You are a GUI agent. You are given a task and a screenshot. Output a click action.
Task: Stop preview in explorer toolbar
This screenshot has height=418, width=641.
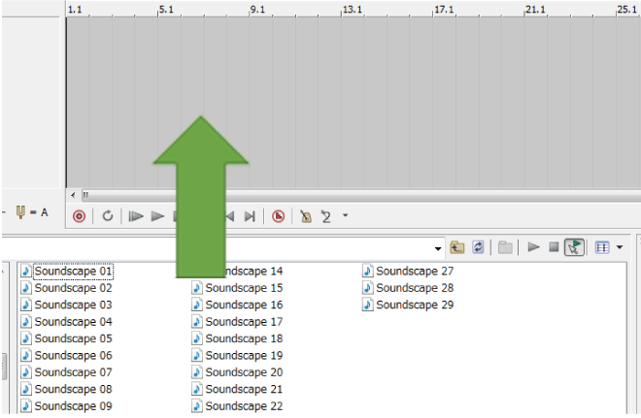click(x=554, y=247)
